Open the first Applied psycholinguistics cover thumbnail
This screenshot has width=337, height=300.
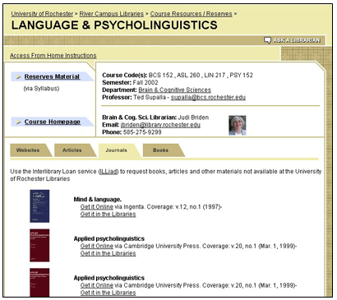(39, 246)
